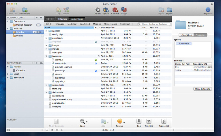Click the Export toolbar icon
221x136 pixels.
click(169, 10)
